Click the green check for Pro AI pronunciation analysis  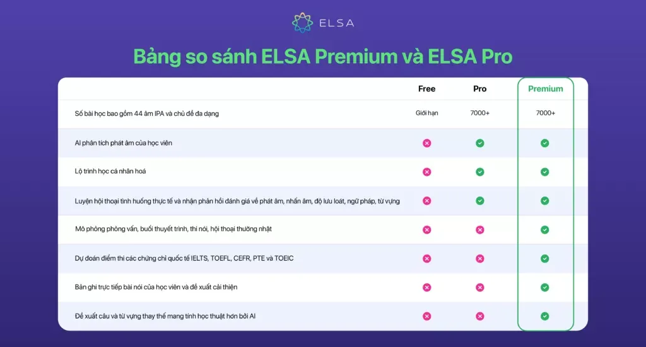tap(480, 143)
